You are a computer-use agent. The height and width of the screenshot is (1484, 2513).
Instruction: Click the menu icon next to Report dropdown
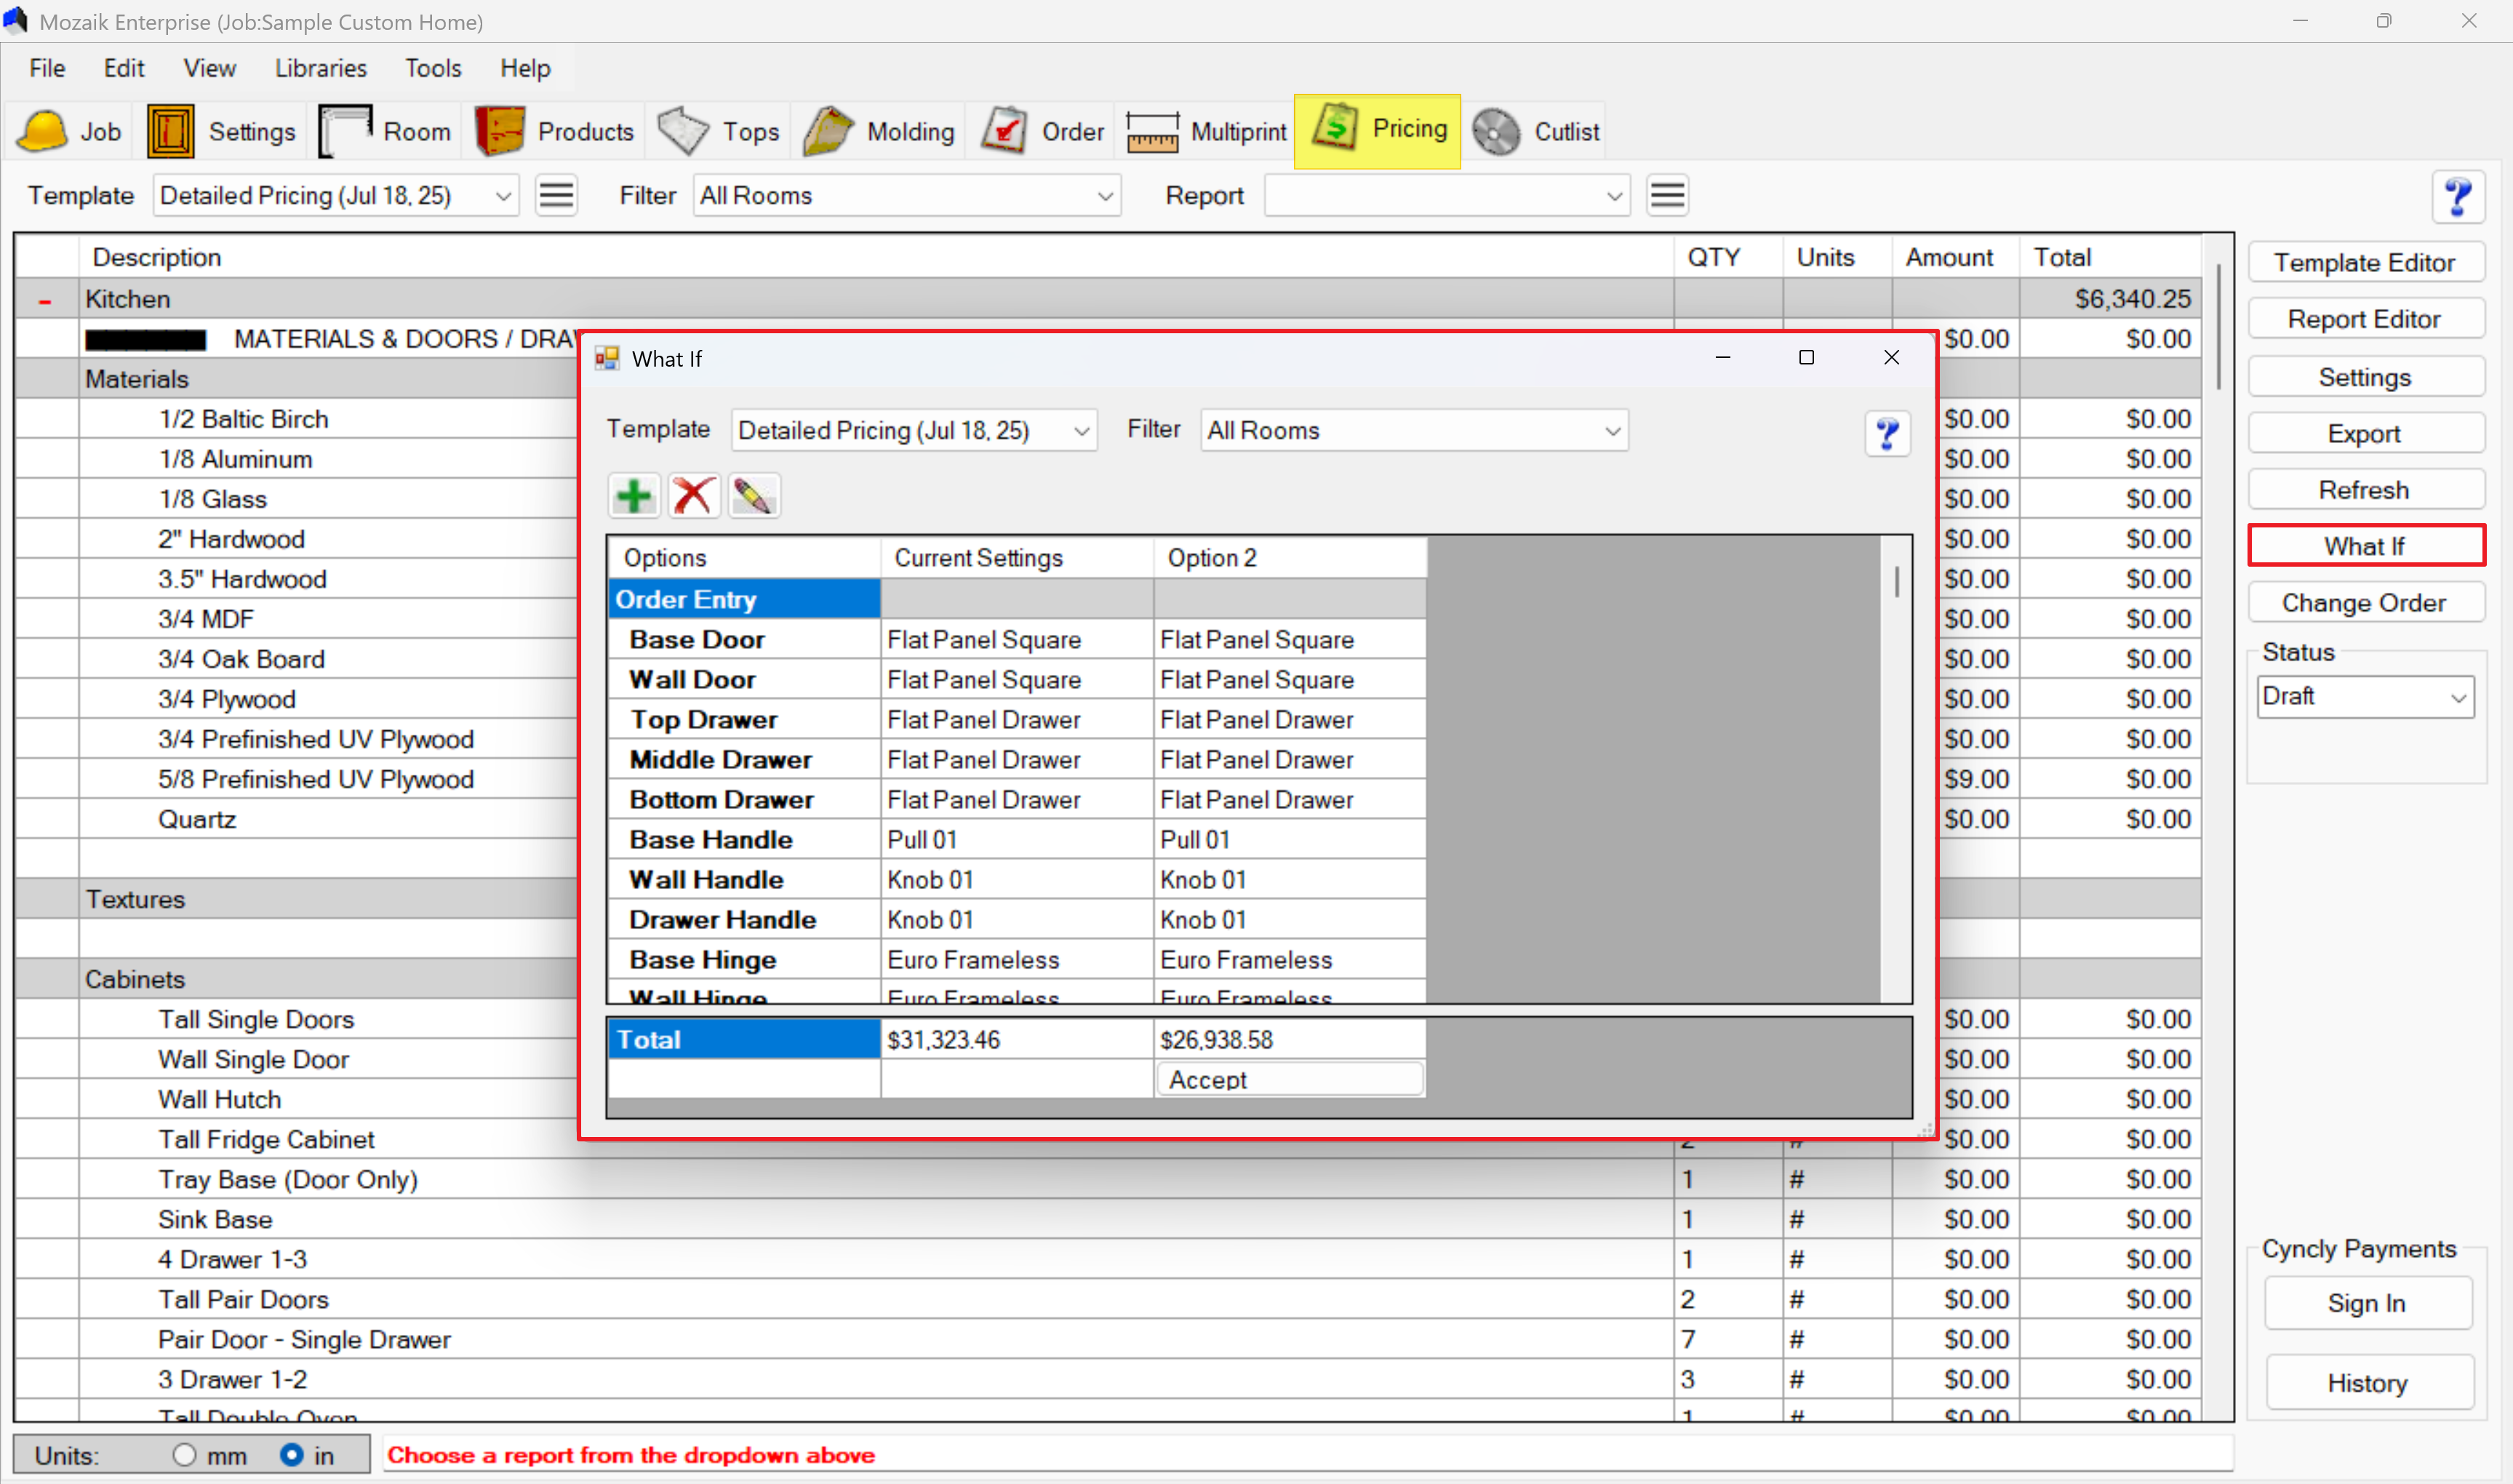click(1666, 196)
